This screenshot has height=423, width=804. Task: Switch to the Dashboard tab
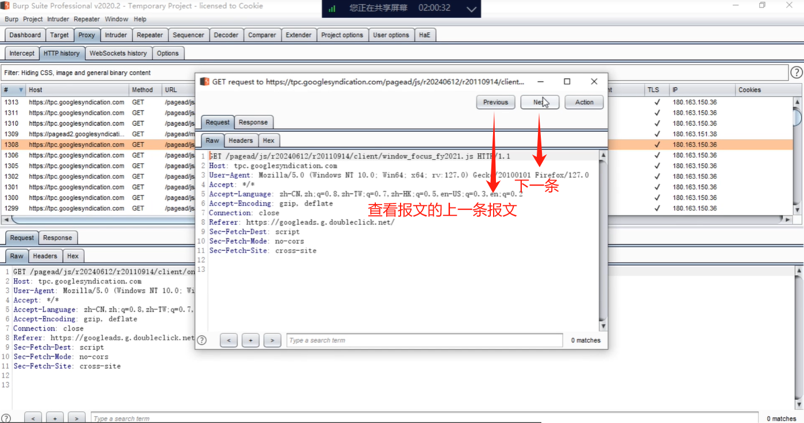pos(25,35)
